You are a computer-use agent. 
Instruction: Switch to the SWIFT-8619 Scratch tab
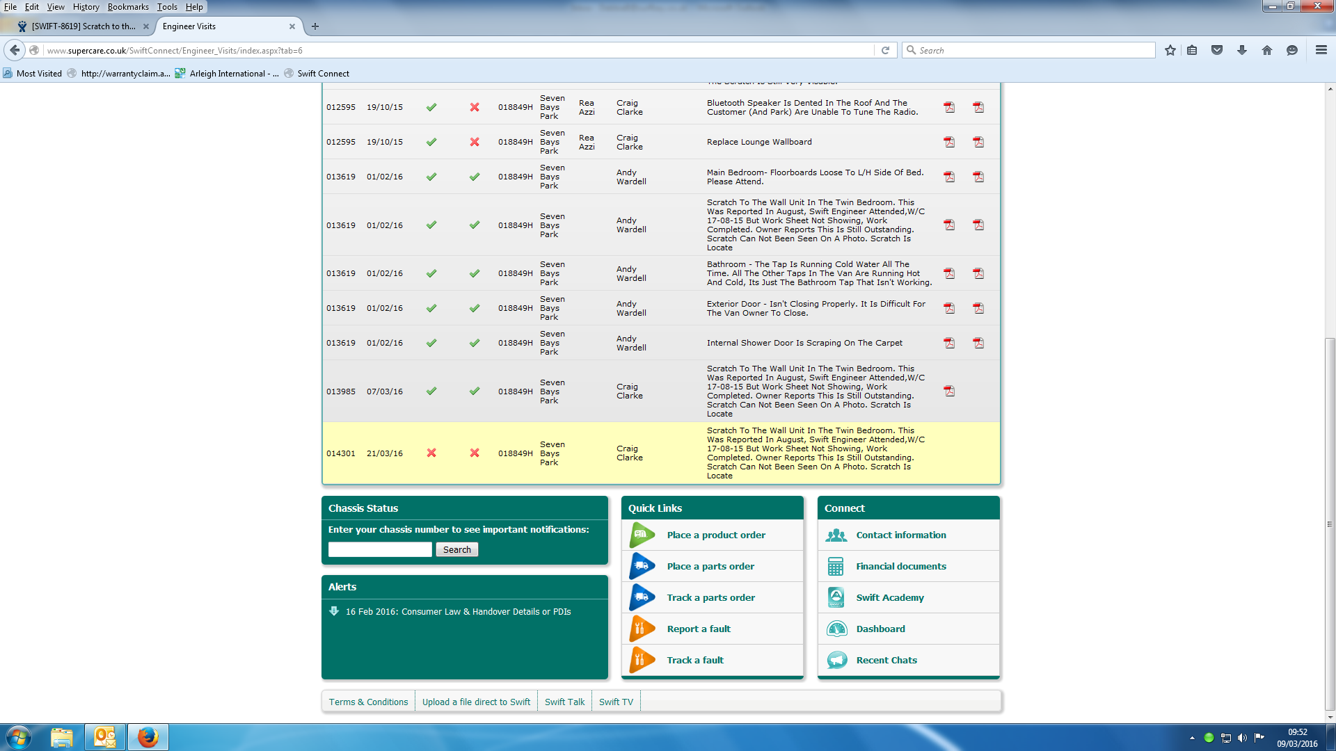pyautogui.click(x=82, y=26)
